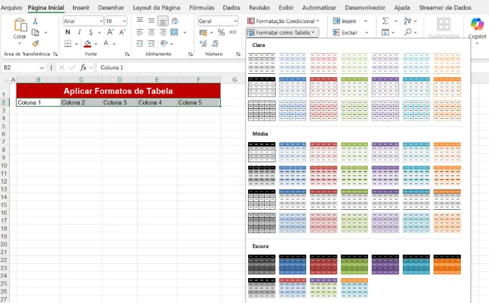The height and width of the screenshot is (303, 489).
Task: Select cell Coluna 3 in the sheet
Action: pyautogui.click(x=119, y=102)
